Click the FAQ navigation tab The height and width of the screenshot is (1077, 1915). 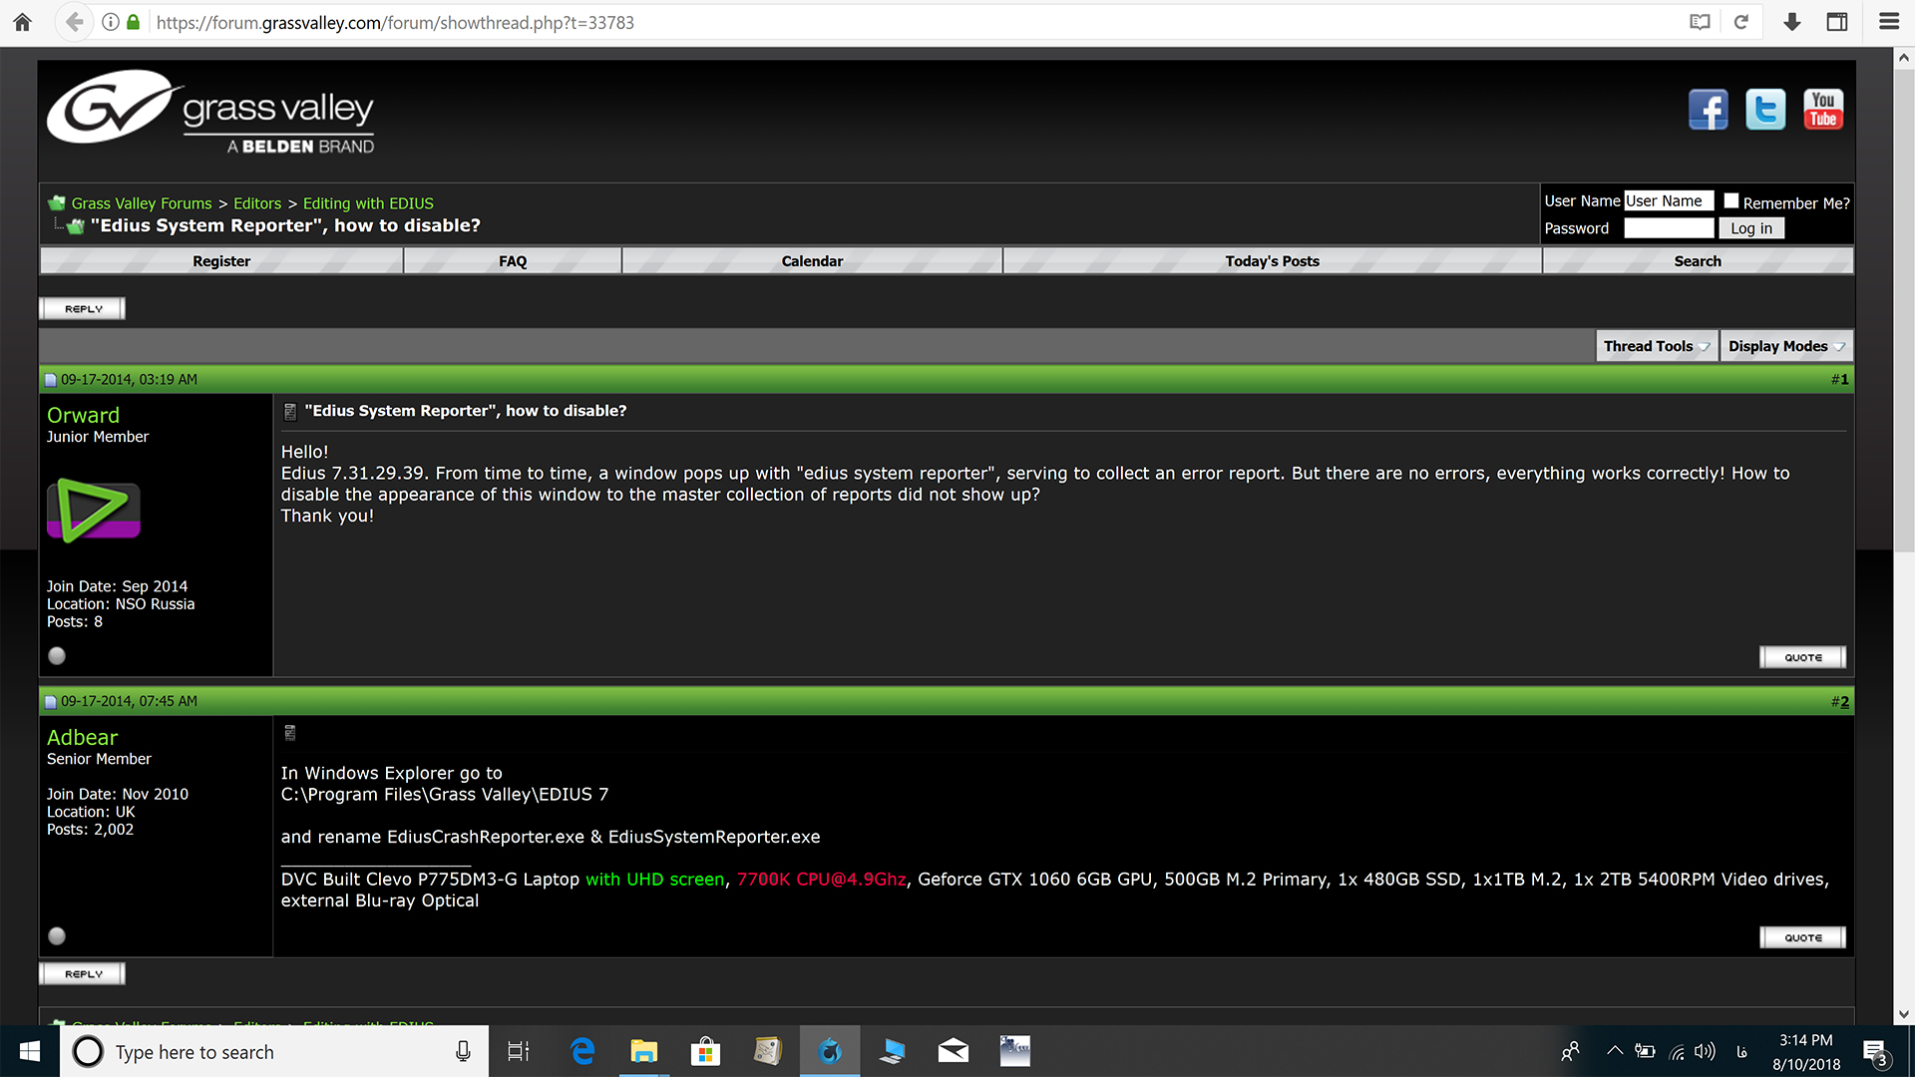click(x=513, y=260)
